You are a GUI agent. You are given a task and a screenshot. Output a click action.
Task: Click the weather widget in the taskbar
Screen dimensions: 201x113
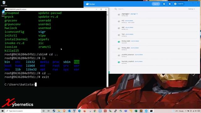coord(178,111)
